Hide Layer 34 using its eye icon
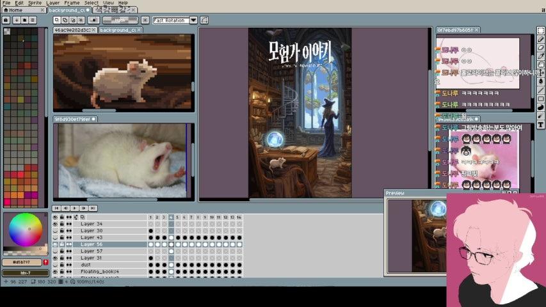546x307 pixels. pyautogui.click(x=54, y=224)
